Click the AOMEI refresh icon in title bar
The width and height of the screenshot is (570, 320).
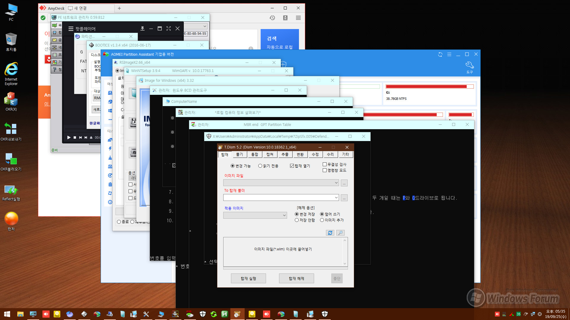tap(440, 55)
